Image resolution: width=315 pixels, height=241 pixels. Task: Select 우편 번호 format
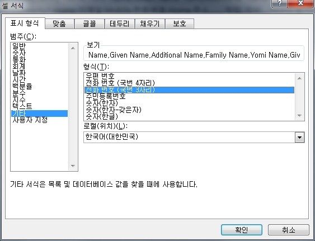[x=190, y=76]
